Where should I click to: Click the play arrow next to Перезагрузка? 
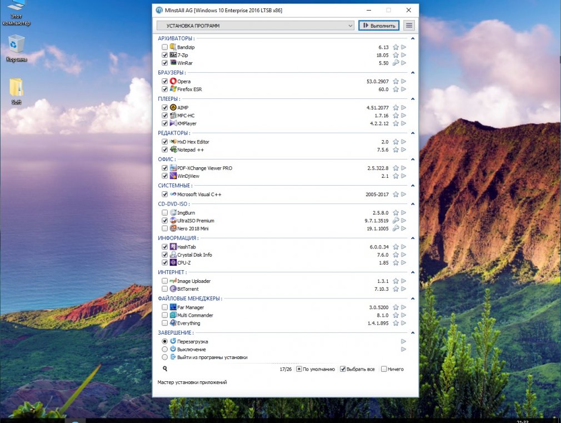(x=404, y=341)
